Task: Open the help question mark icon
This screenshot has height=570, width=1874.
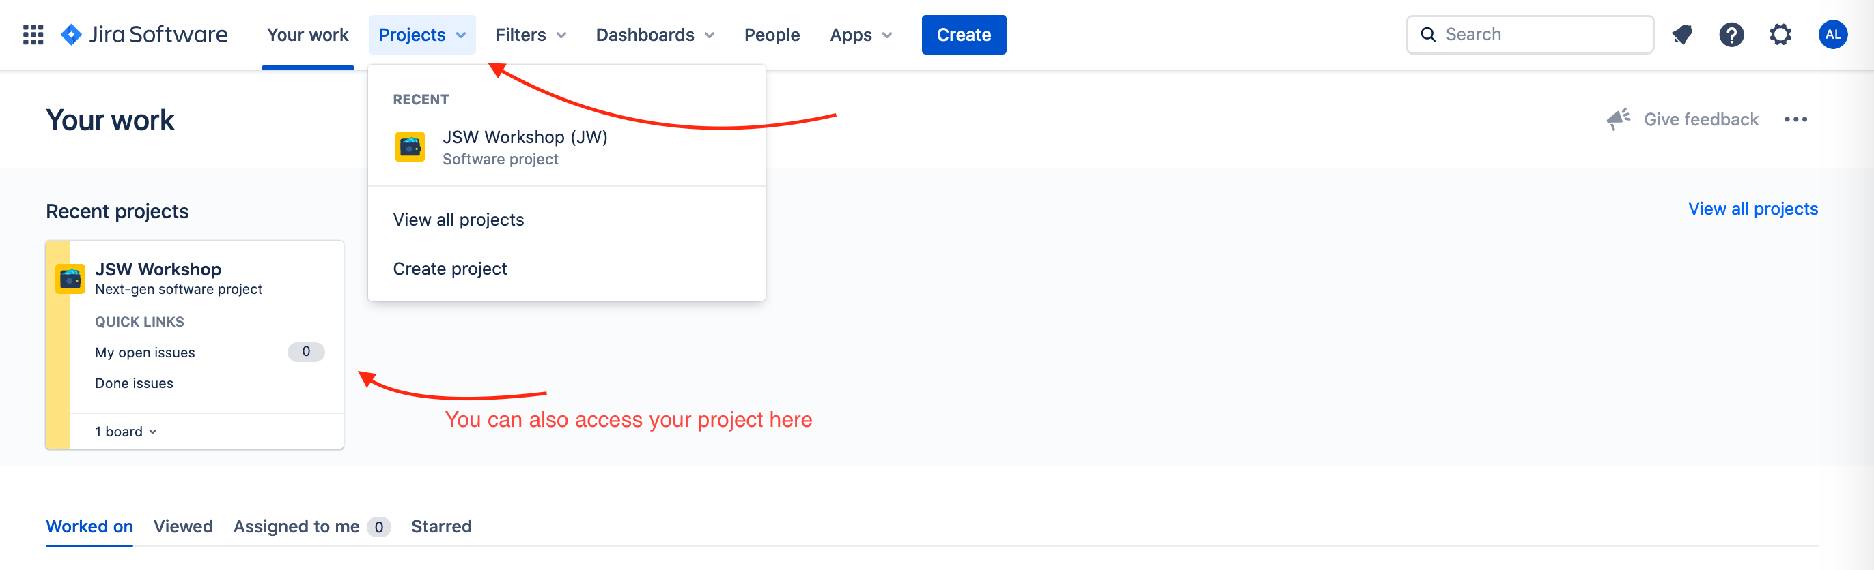Action: [x=1731, y=34]
